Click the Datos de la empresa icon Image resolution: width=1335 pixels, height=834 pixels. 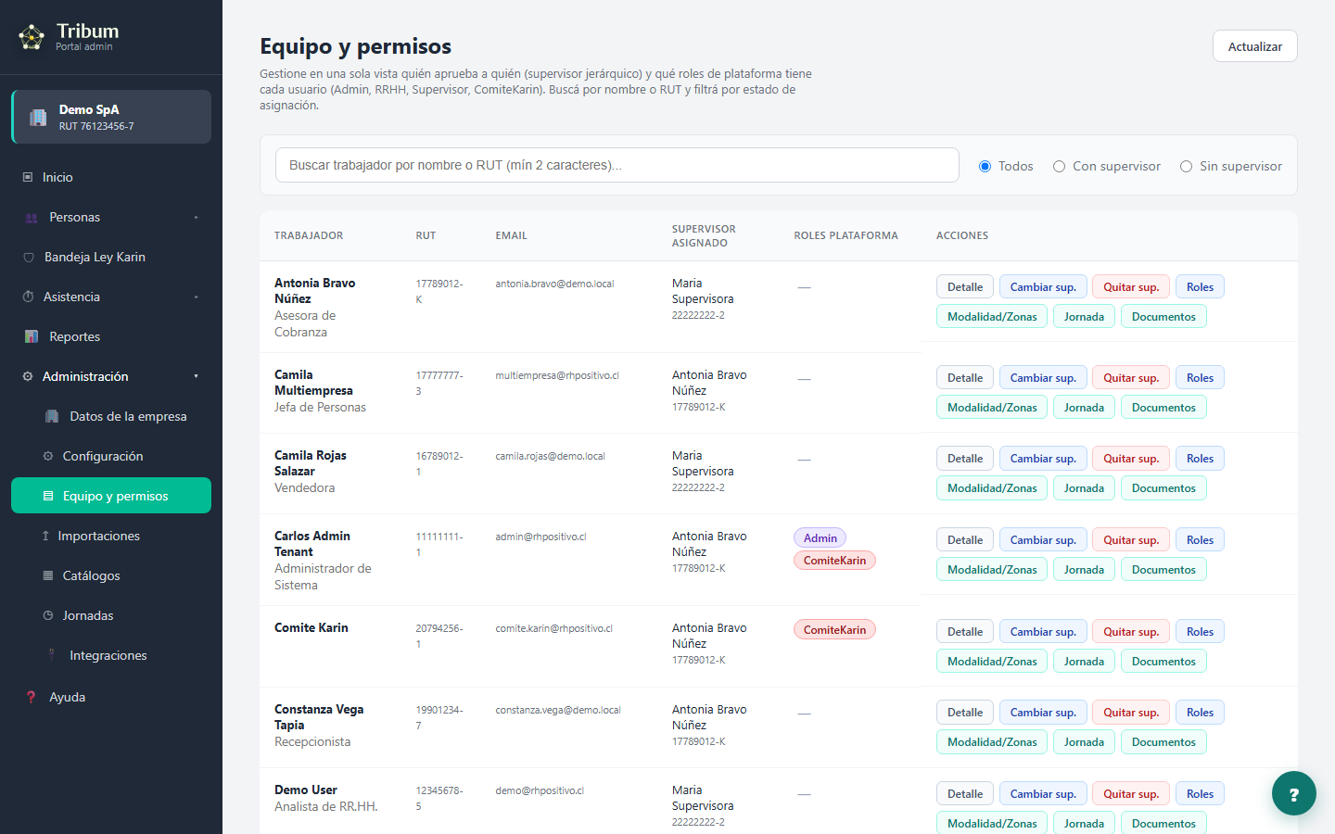[x=53, y=417]
